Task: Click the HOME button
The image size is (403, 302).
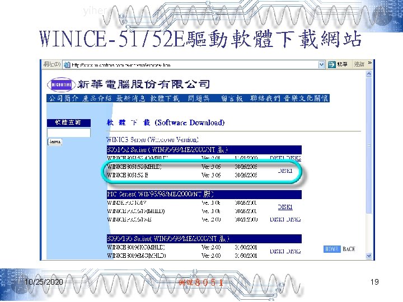Action: click(x=331, y=249)
